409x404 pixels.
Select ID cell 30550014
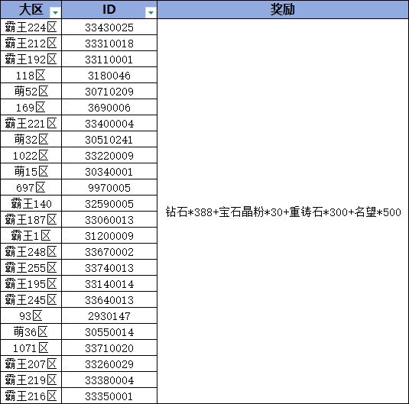point(109,331)
